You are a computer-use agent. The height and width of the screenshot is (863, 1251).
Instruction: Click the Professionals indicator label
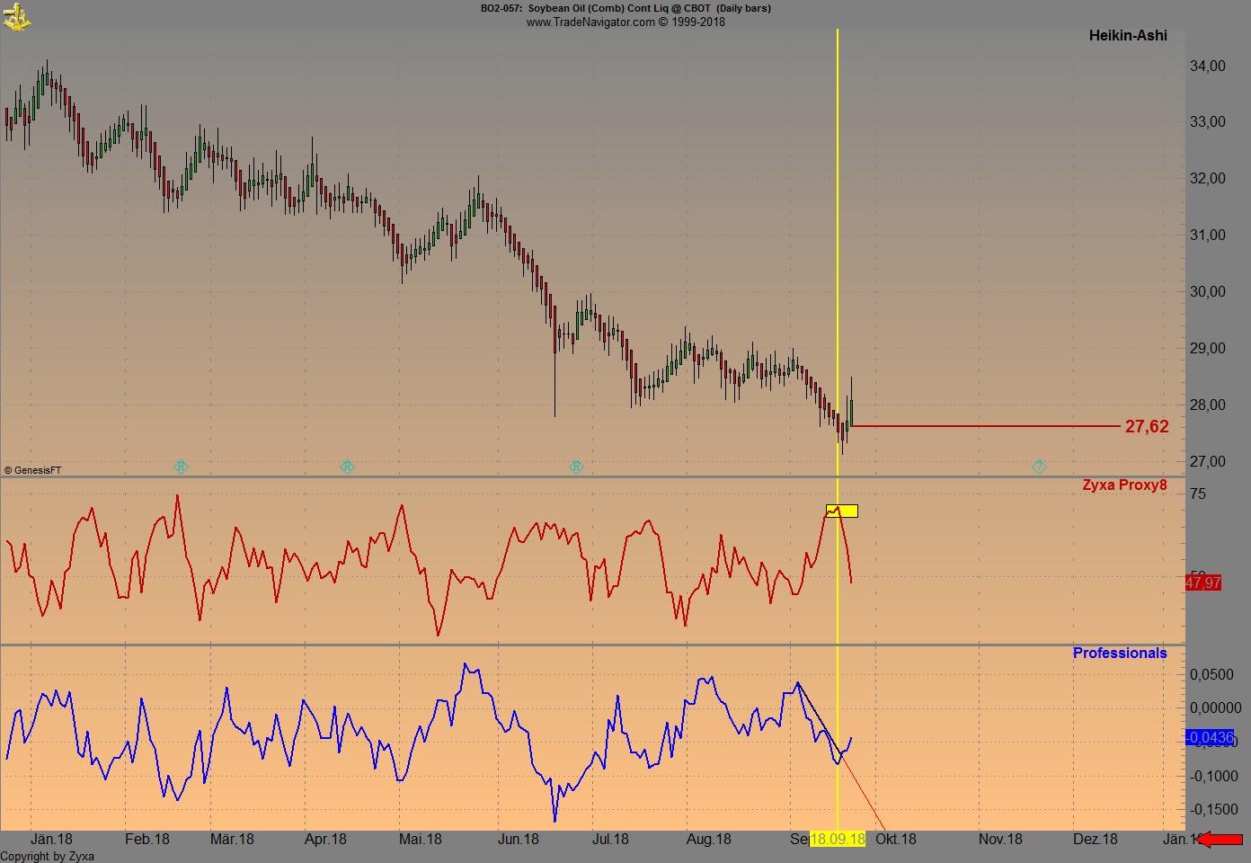point(1119,654)
